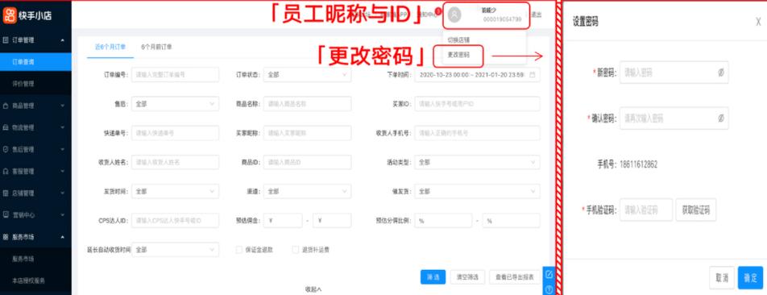Viewport: 767px width, 295px height.
Task: Choose 更改密码 from user menu
Action: [458, 55]
